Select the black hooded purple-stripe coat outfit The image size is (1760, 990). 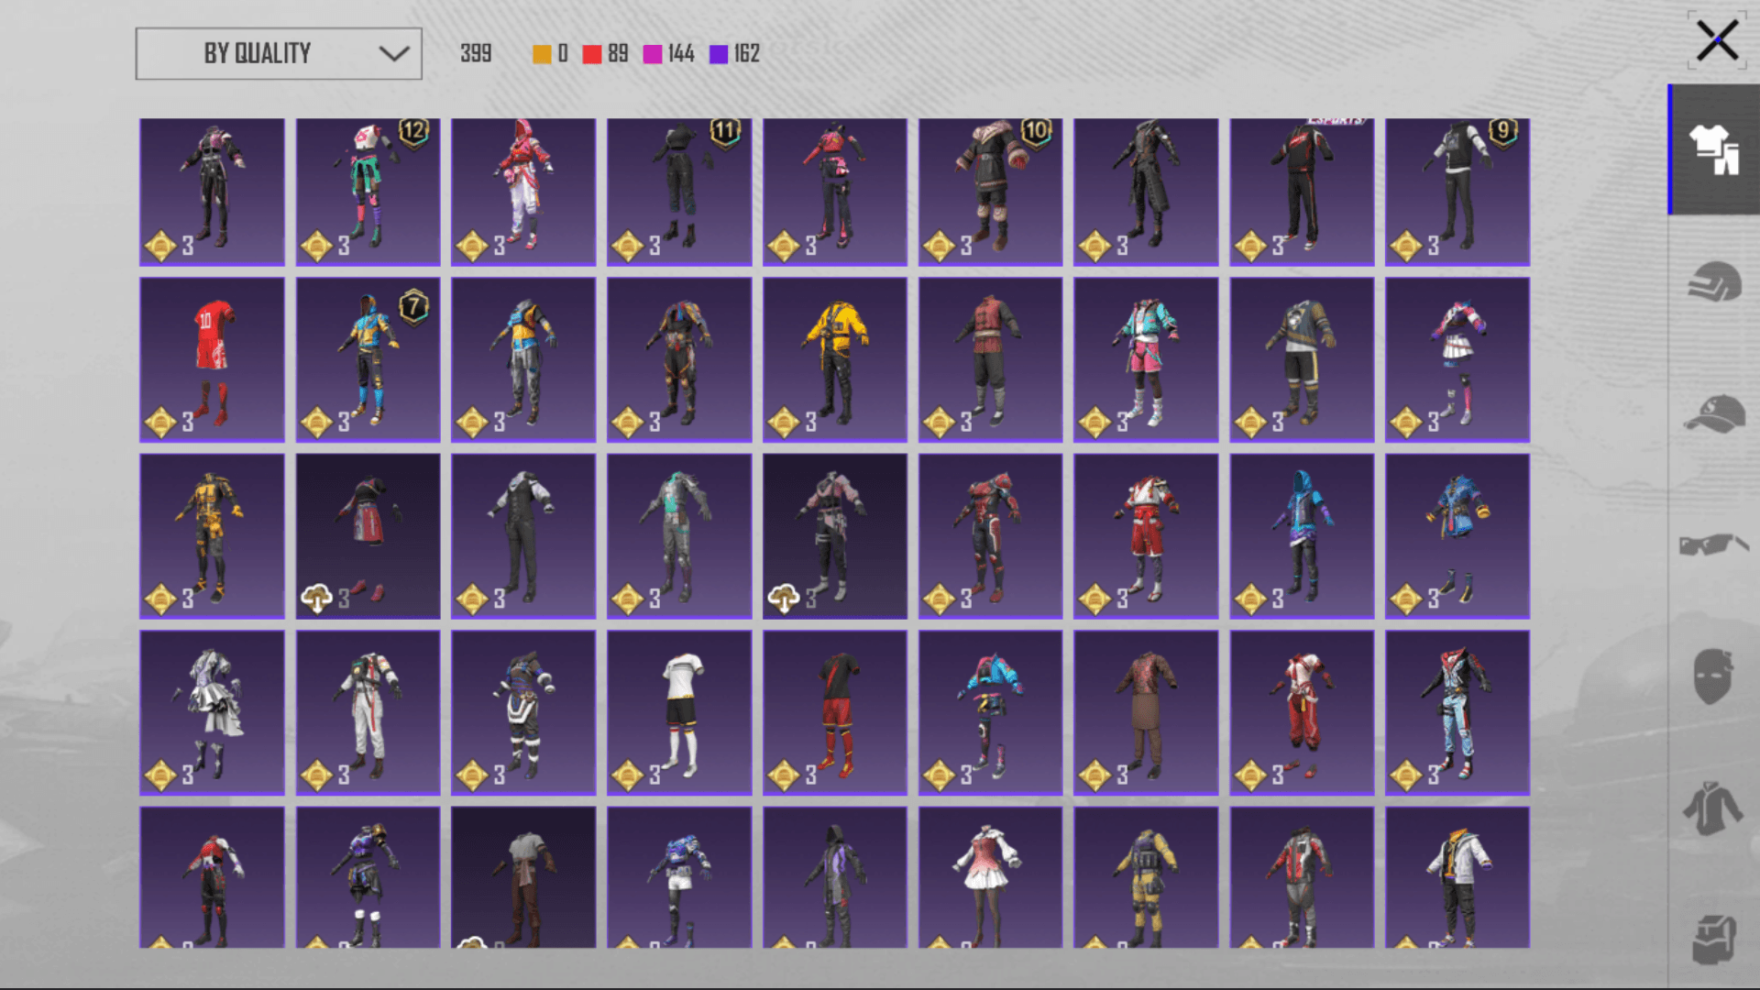(835, 877)
